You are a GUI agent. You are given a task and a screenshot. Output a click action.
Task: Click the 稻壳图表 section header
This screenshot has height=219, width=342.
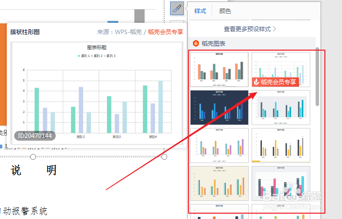(x=252, y=43)
